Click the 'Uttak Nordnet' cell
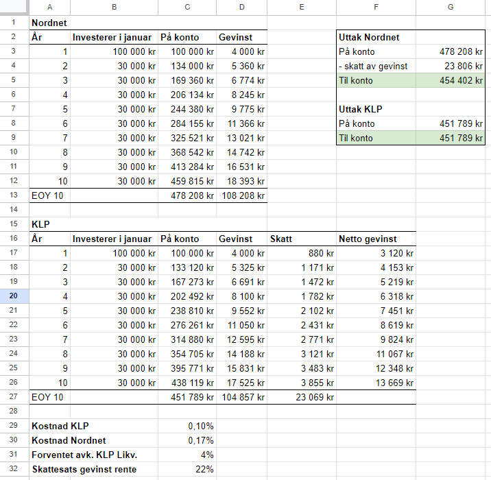The width and height of the screenshot is (491, 480). (376, 37)
